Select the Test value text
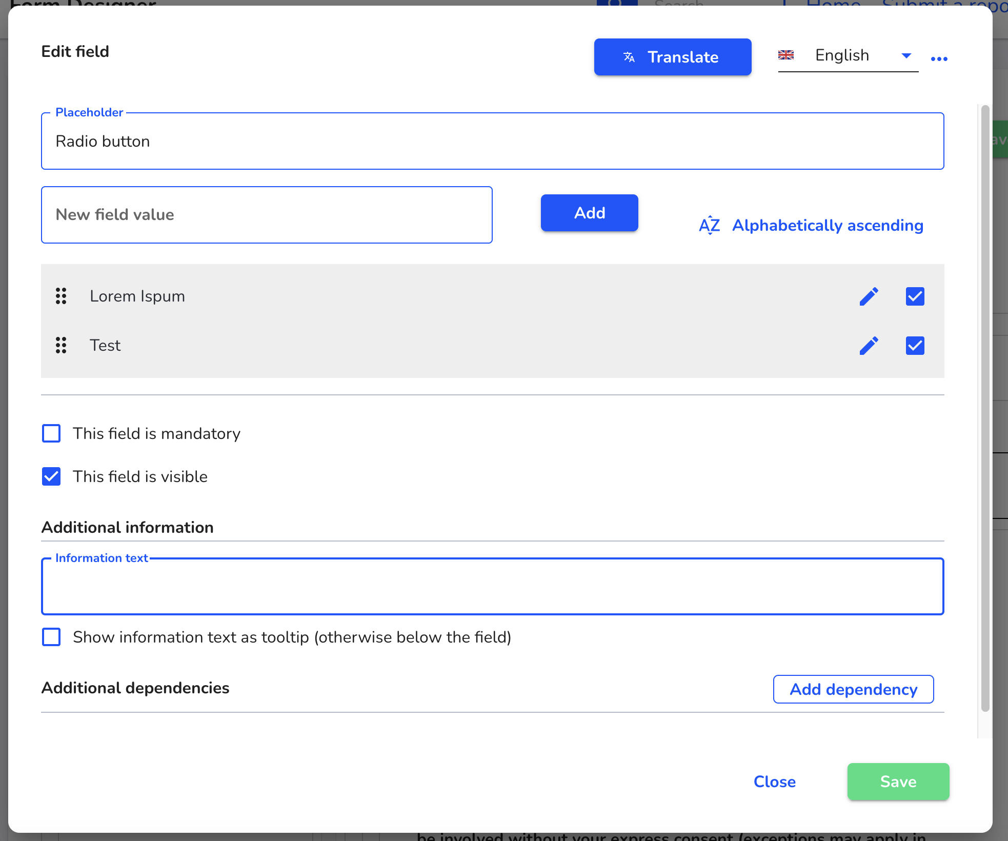This screenshot has height=841, width=1008. click(105, 345)
